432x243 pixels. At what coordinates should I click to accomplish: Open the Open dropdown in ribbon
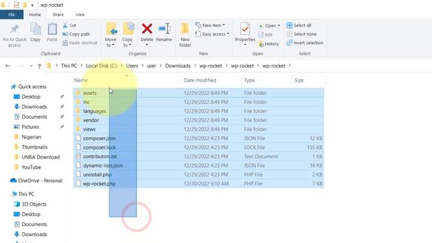pos(269,26)
